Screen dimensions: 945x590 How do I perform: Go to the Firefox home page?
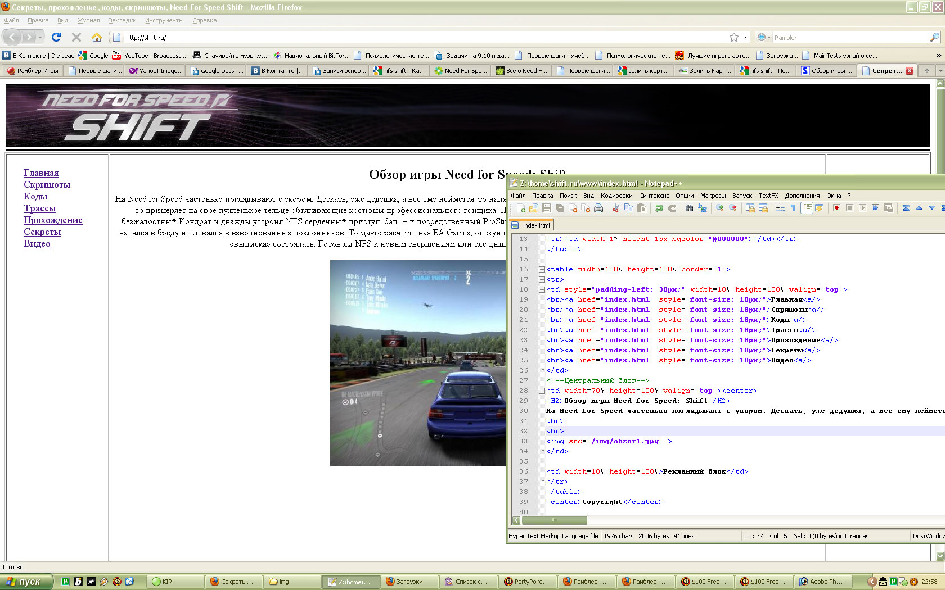point(97,37)
